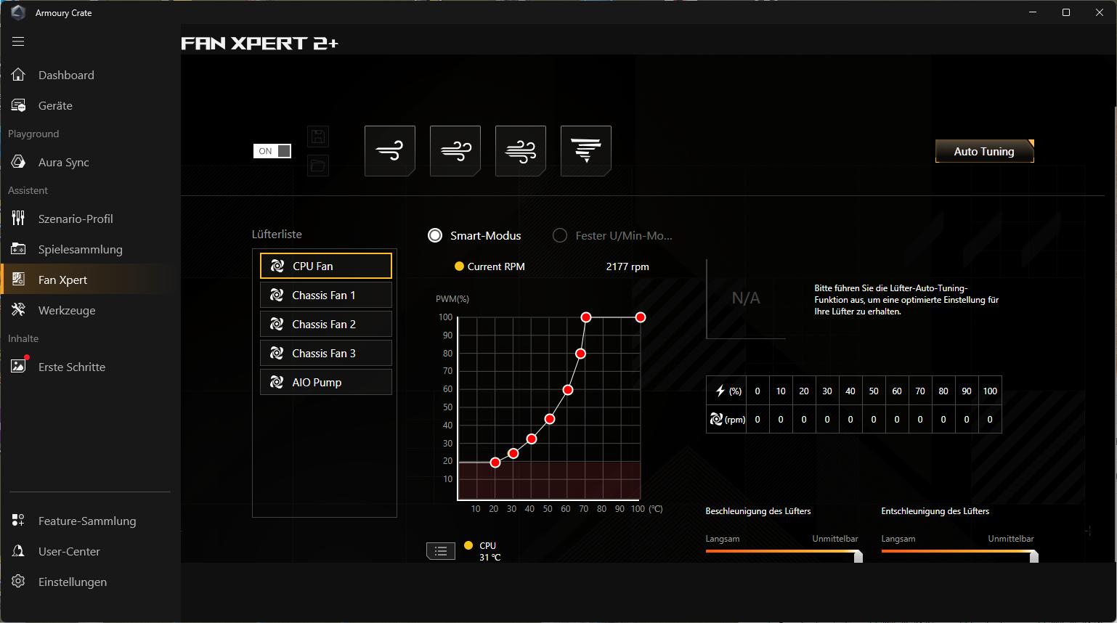Select the Silent fan mode preset icon

pos(389,151)
